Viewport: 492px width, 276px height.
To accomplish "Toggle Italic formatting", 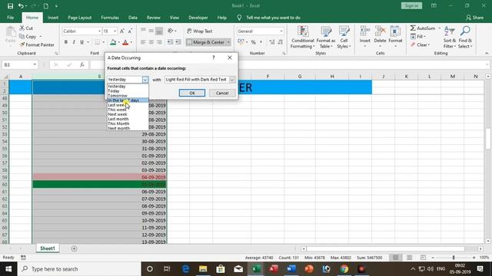I will click(74, 42).
